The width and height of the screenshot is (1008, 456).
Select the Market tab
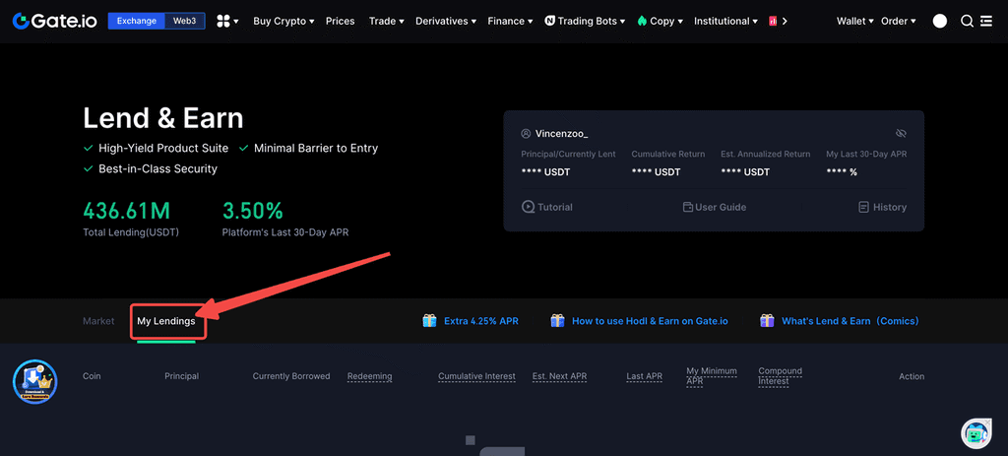(98, 321)
